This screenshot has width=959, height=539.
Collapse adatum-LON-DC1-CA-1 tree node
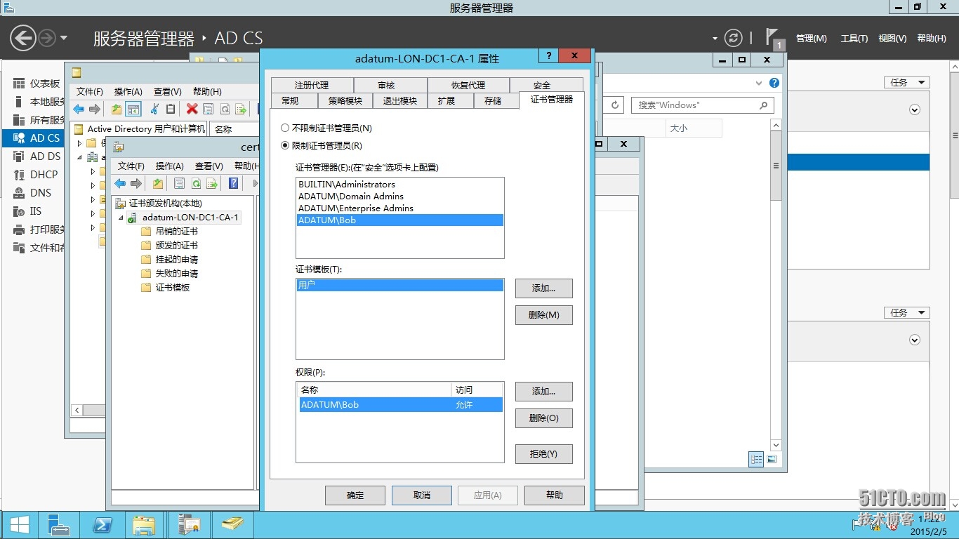[x=121, y=218]
